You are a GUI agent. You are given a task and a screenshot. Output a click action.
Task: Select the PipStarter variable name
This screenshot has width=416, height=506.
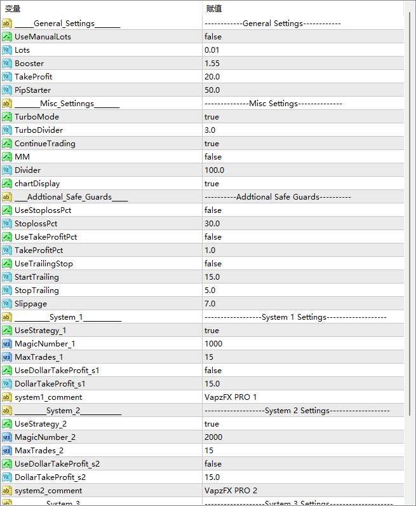[32, 90]
